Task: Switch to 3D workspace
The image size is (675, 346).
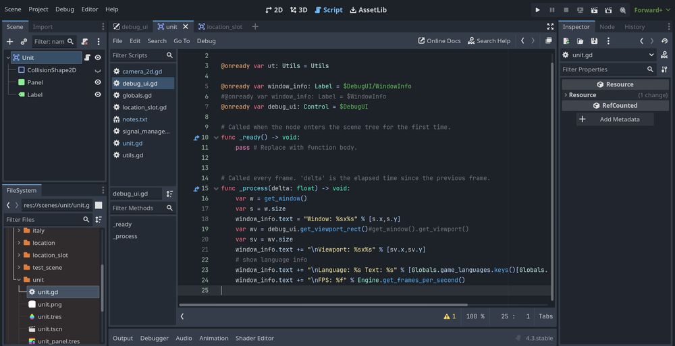Action: (298, 10)
